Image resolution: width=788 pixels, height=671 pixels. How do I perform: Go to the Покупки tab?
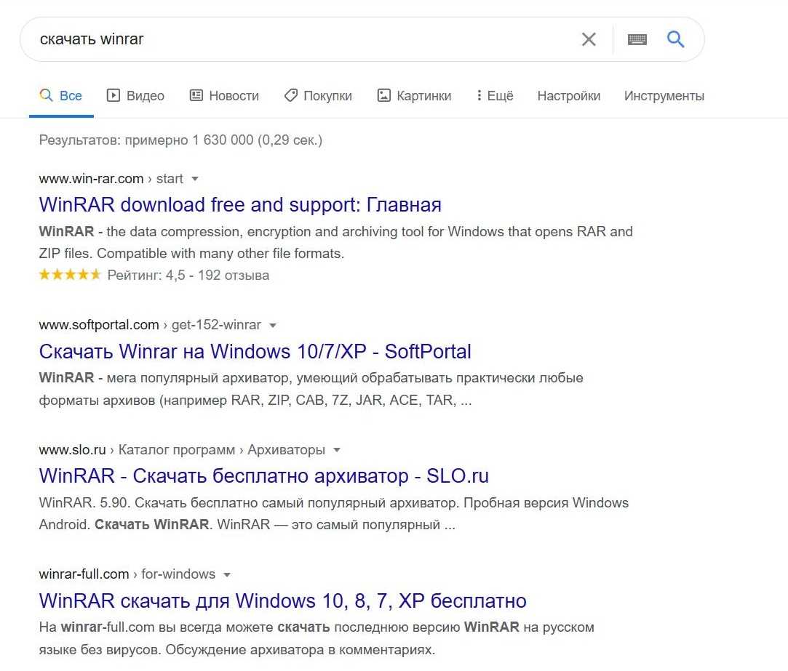click(318, 95)
